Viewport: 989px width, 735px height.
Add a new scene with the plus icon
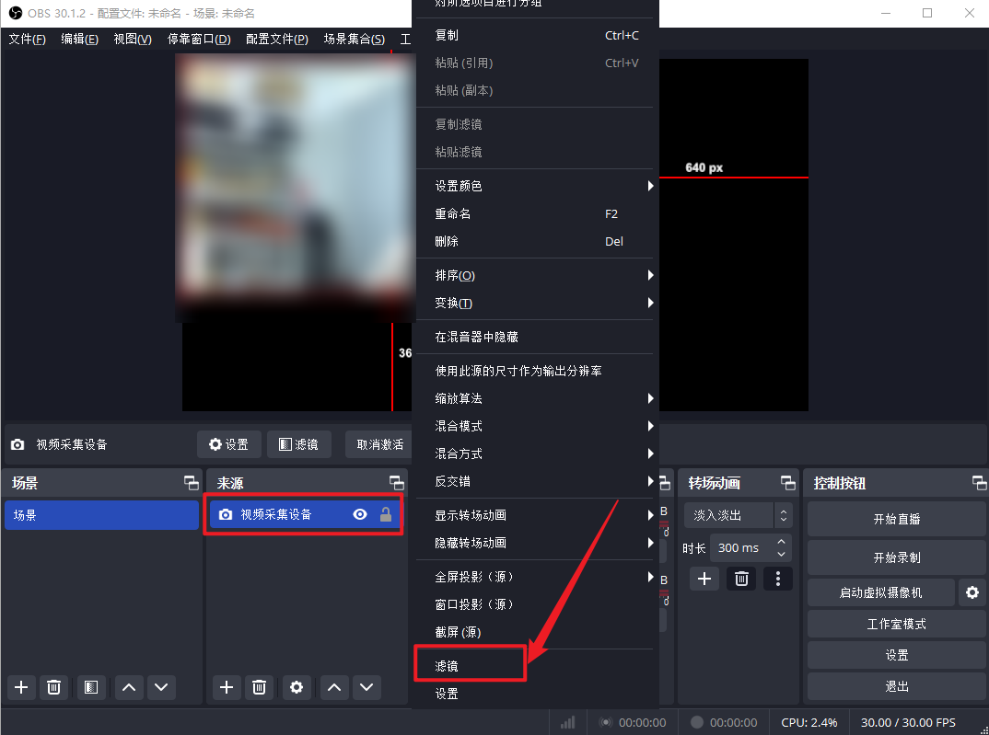point(21,686)
